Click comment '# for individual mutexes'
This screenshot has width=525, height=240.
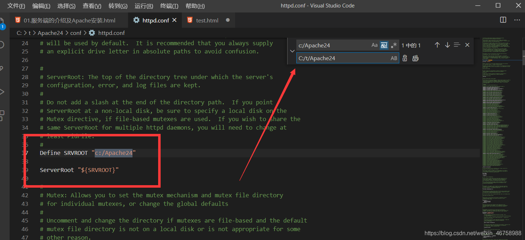point(134,204)
